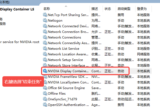The width and height of the screenshot is (160, 107).
Task: Click the Office 64 Source Engine gear icon
Action: pyautogui.click(x=45, y=88)
